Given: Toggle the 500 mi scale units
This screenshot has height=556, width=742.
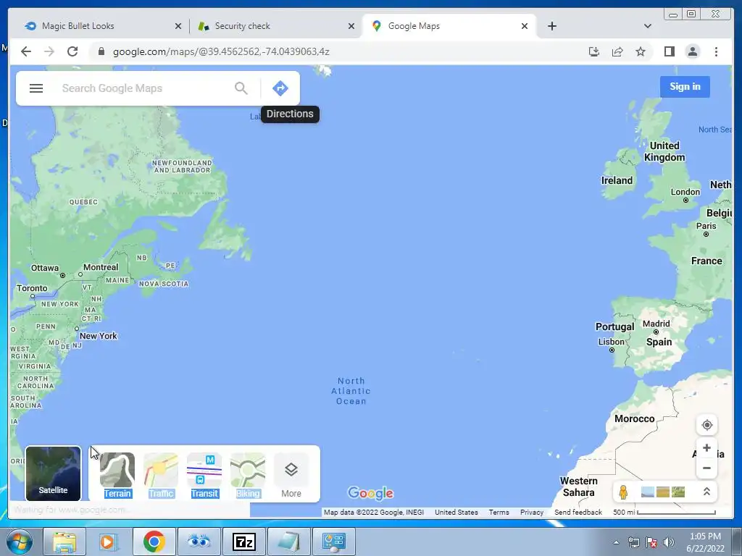Looking at the screenshot, I should [664, 512].
